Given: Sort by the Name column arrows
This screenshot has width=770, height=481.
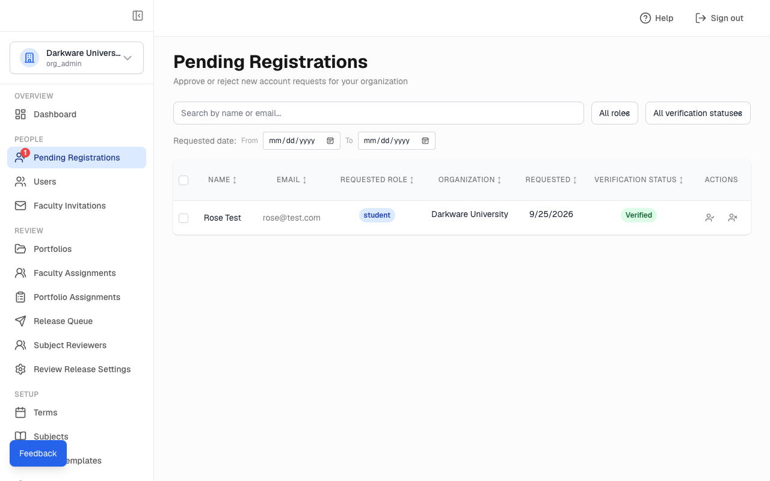Looking at the screenshot, I should 235,180.
